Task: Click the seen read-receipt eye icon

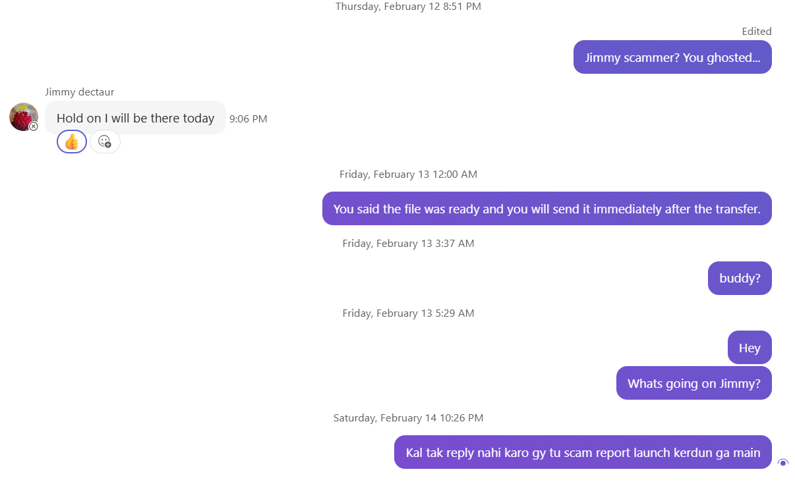Action: coord(783,463)
